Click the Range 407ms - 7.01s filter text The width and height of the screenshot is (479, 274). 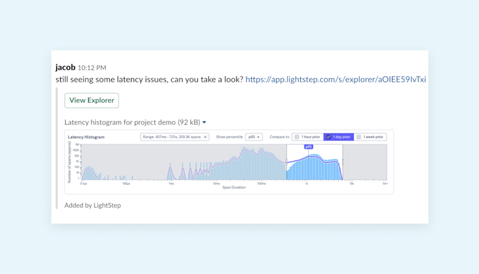coord(172,137)
